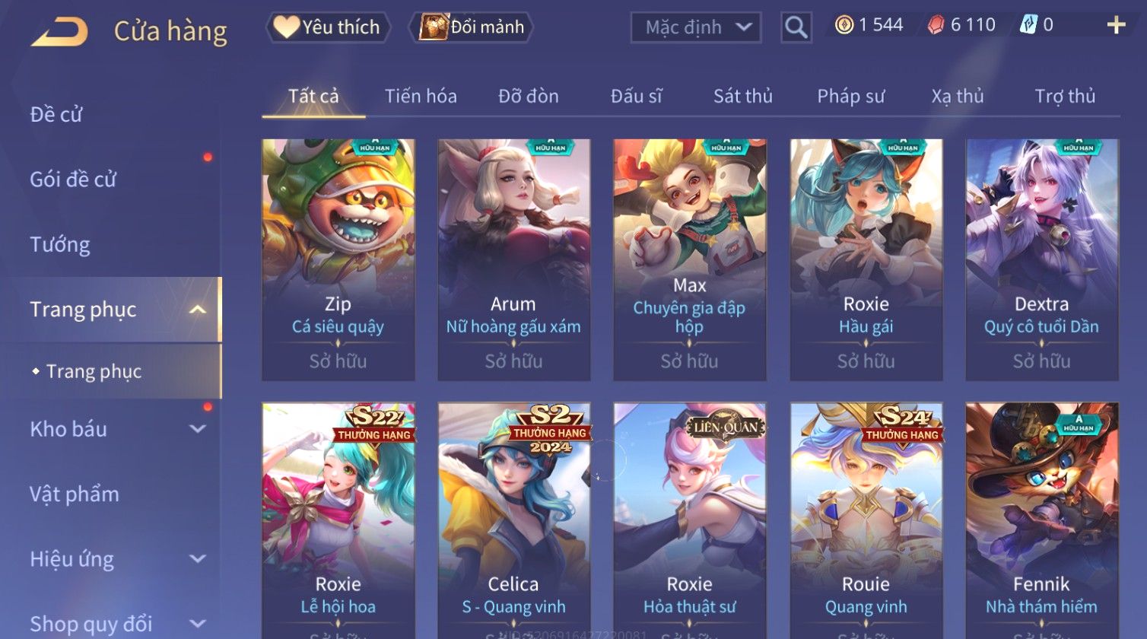Screen dimensions: 1147x639
Task: Select the Pháp sư tab
Action: [851, 96]
